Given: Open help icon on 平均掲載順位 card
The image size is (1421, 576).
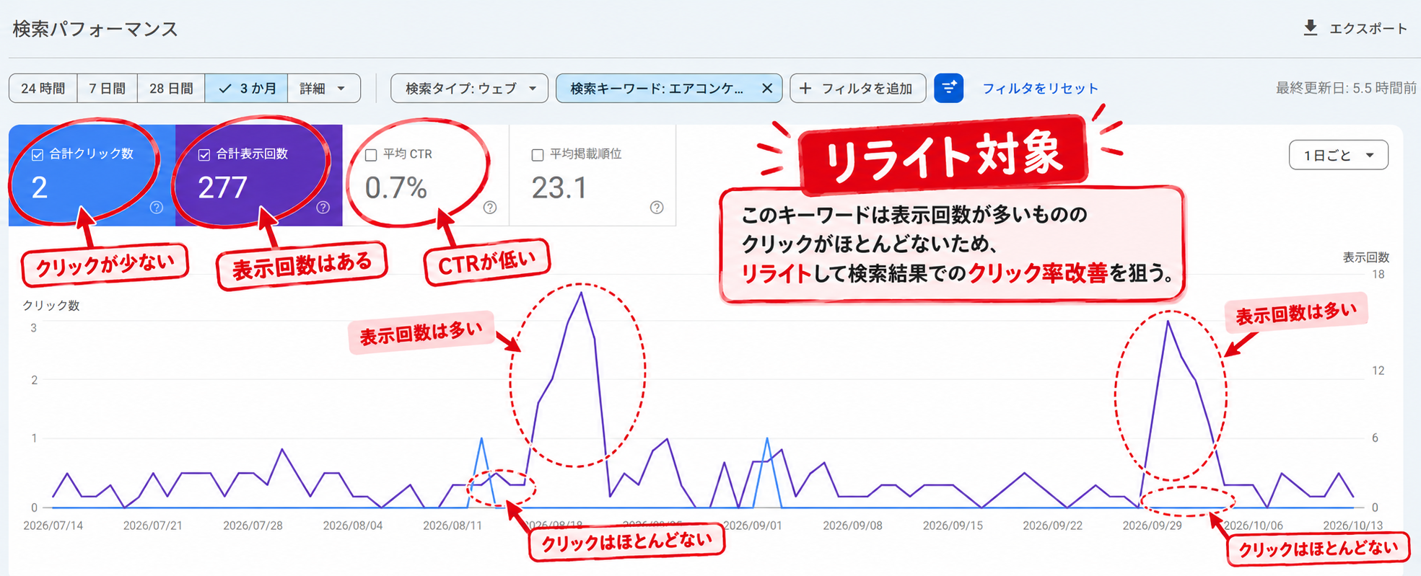Looking at the screenshot, I should pyautogui.click(x=657, y=208).
